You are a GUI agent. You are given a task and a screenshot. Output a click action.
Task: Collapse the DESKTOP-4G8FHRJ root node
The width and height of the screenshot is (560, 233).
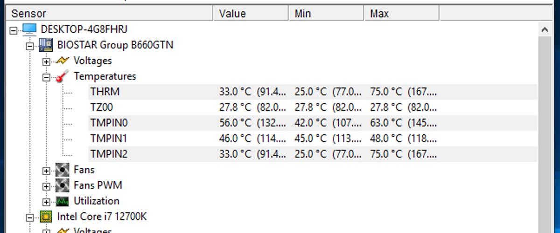click(x=14, y=31)
